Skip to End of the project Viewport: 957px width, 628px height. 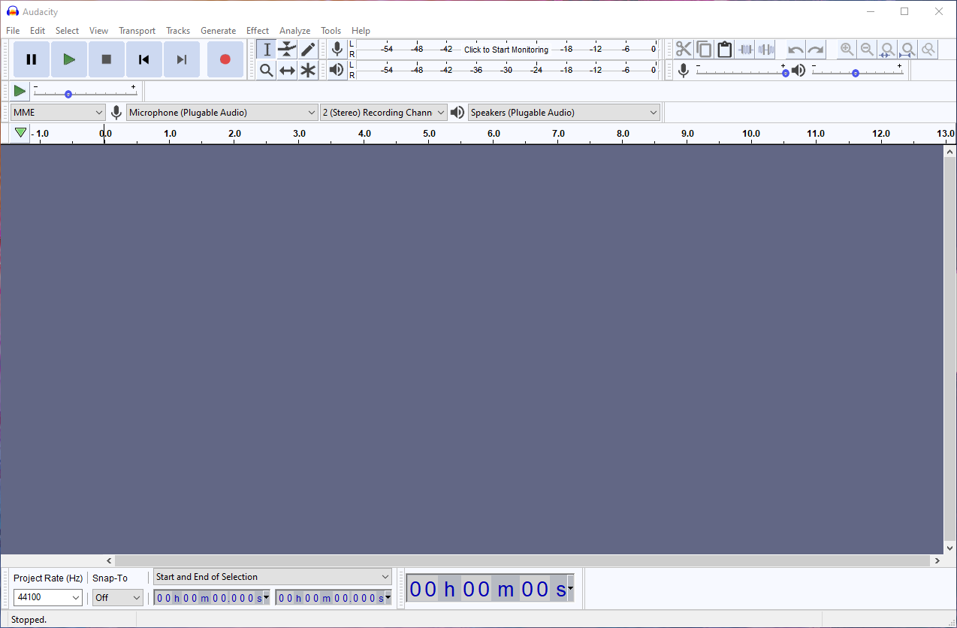pyautogui.click(x=182, y=59)
